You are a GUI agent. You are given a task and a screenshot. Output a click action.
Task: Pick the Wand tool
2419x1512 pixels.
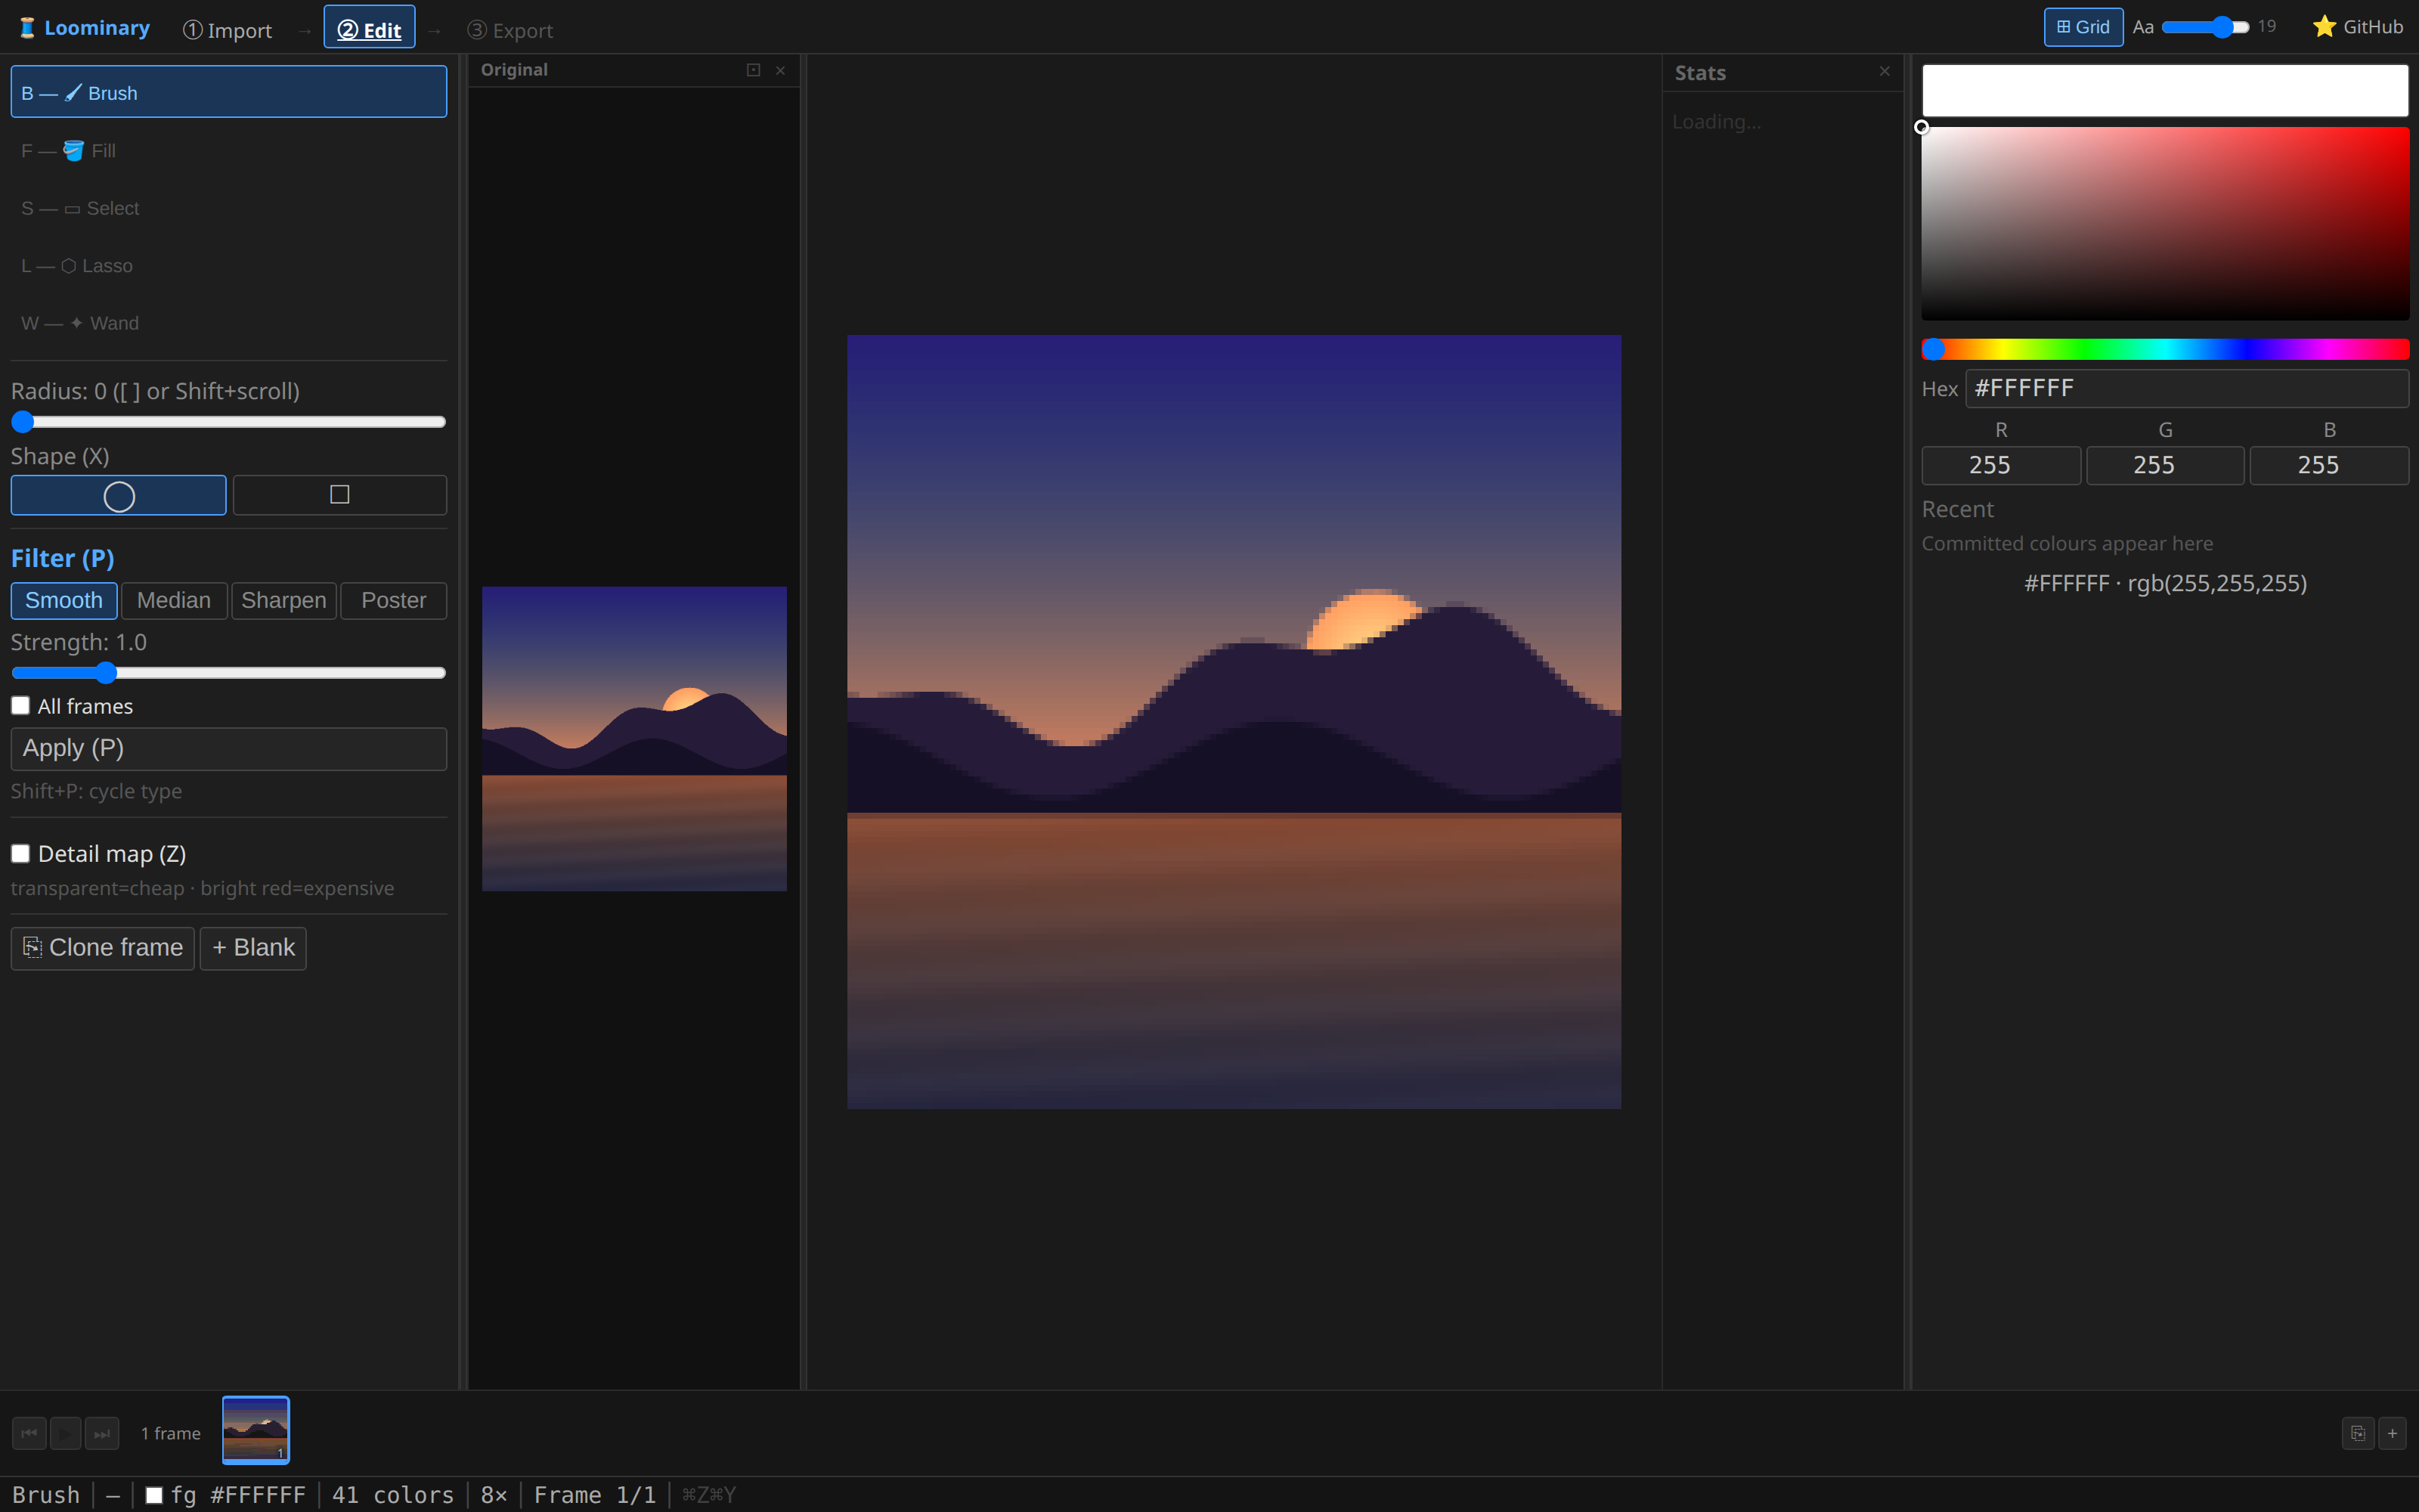[228, 323]
